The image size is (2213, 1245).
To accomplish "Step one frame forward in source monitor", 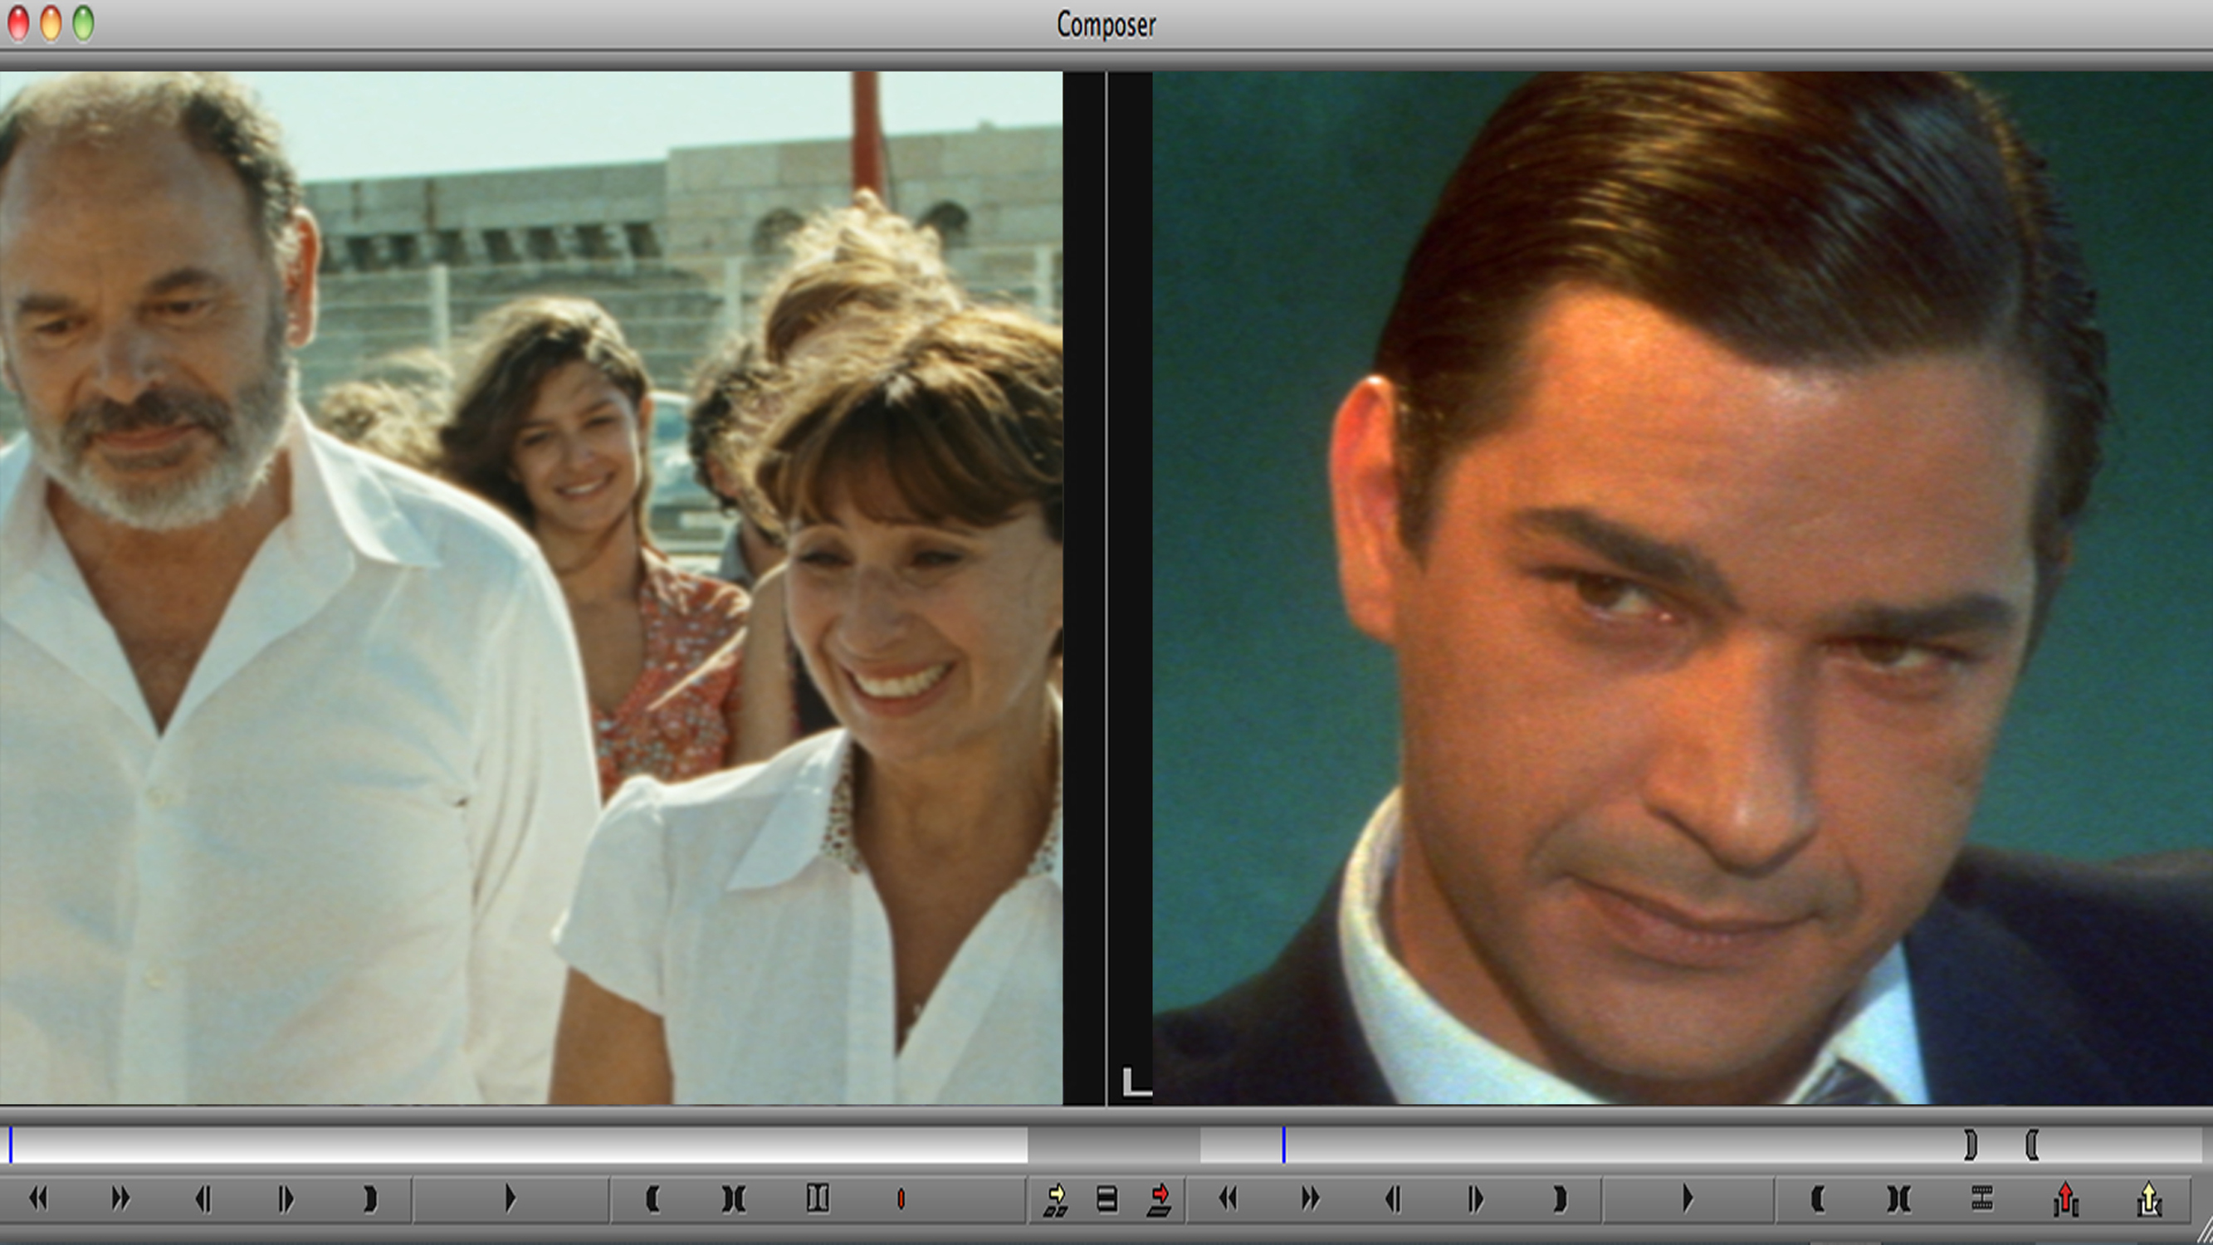I will [x=286, y=1199].
